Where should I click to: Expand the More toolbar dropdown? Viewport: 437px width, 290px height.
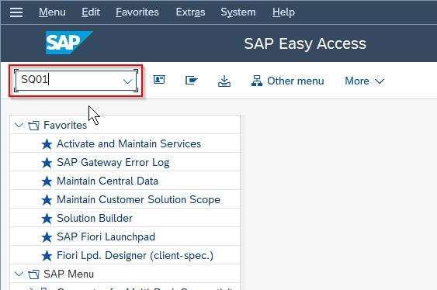[x=365, y=81]
